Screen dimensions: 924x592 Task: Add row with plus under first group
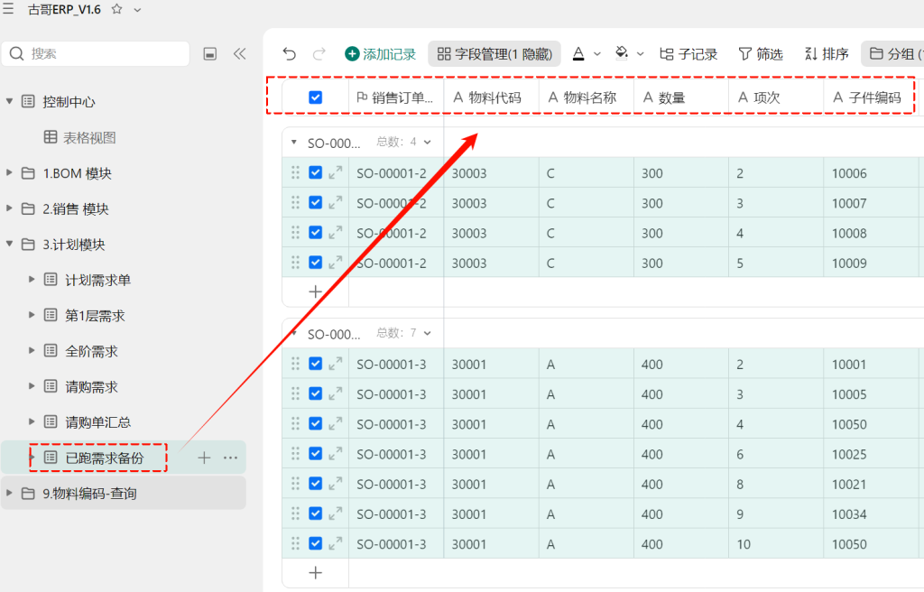pyautogui.click(x=315, y=291)
